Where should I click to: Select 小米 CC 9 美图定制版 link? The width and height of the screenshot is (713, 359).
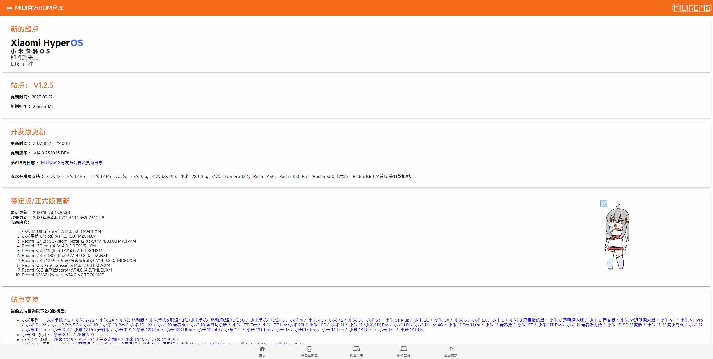point(99,340)
